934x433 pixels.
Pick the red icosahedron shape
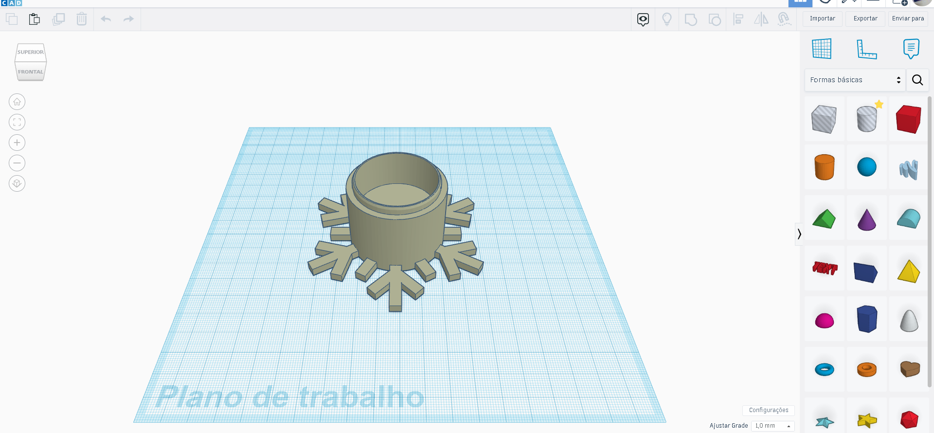click(908, 419)
